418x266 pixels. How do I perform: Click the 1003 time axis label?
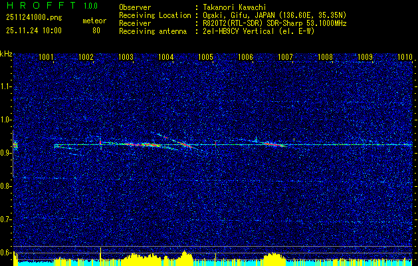coord(126,57)
